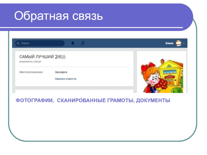Screen dimensions: 207x155
Task: Click the ФОТОГРАФИИ, СКАНИРОВАННЫЕ ГРАМОТЫ caption
Action: [x=93, y=100]
